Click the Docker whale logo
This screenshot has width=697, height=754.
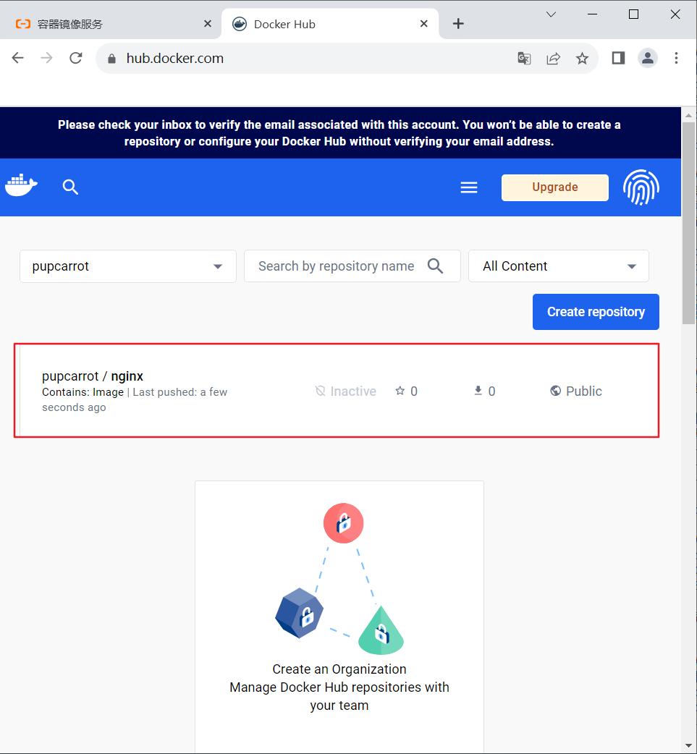click(21, 186)
